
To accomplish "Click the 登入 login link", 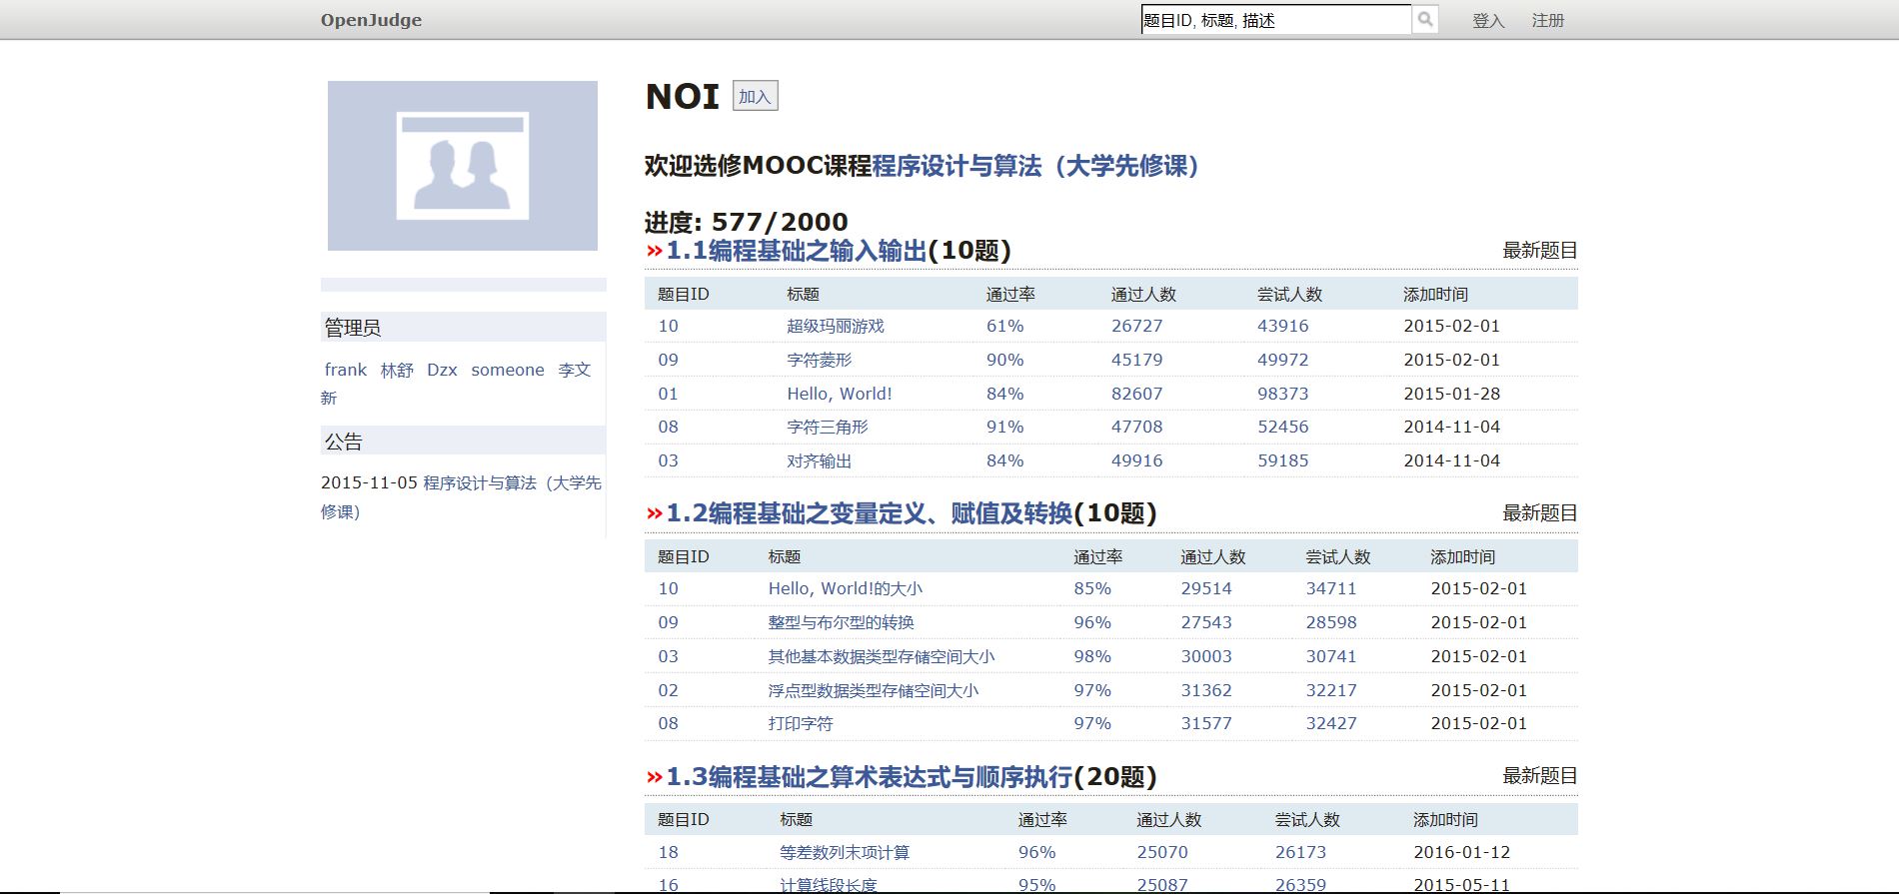I will (x=1488, y=20).
